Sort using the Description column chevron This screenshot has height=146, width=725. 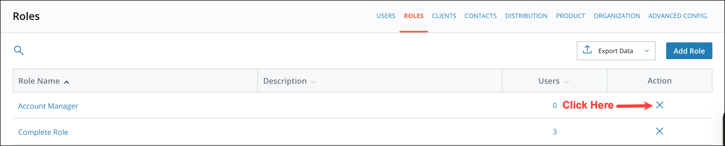click(x=314, y=82)
